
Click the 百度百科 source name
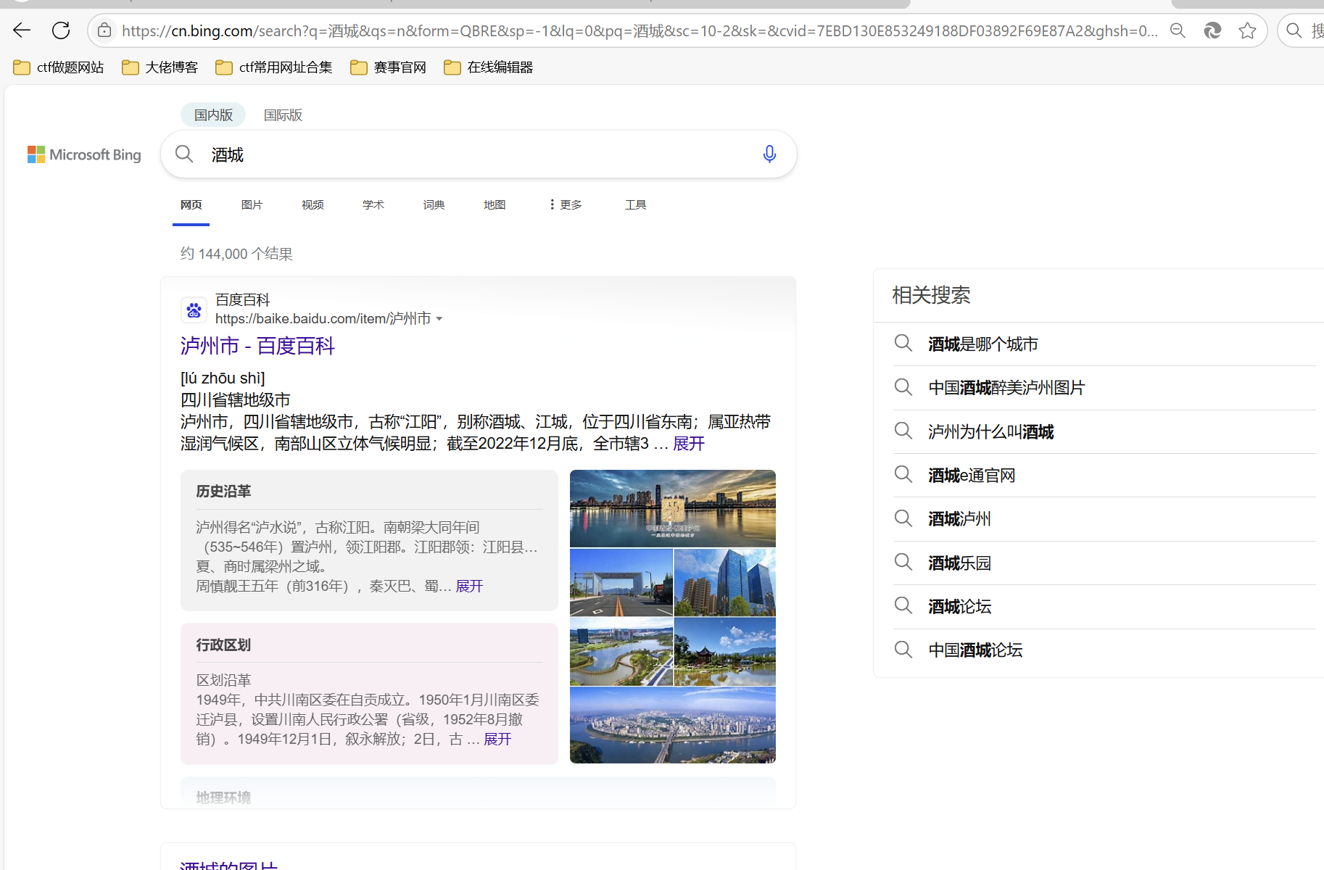point(243,299)
